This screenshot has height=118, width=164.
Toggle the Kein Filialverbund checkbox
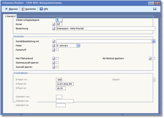[57, 58]
